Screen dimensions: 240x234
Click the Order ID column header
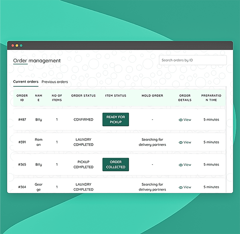click(x=22, y=98)
